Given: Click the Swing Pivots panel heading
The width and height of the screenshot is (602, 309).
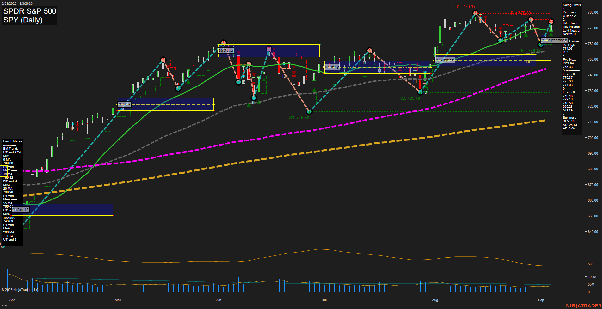Looking at the screenshot, I should [572, 5].
